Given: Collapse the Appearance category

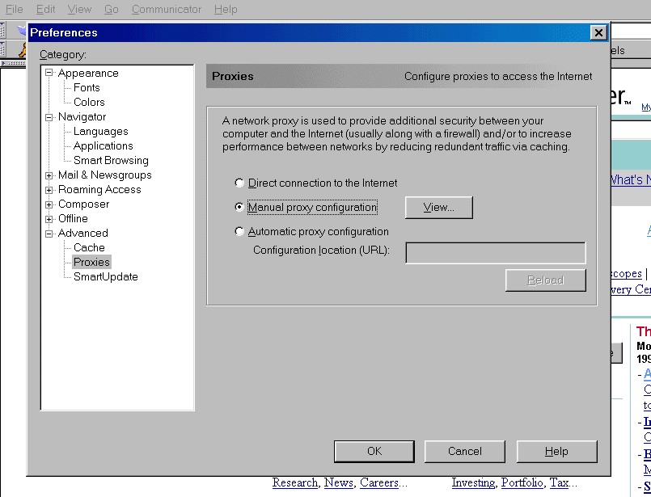Looking at the screenshot, I should [49, 74].
